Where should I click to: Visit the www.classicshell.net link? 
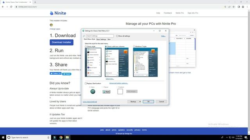point(90,102)
